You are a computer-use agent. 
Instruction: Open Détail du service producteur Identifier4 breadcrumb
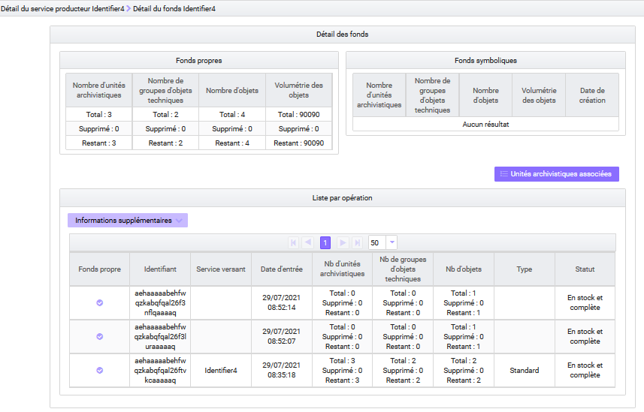[62, 8]
